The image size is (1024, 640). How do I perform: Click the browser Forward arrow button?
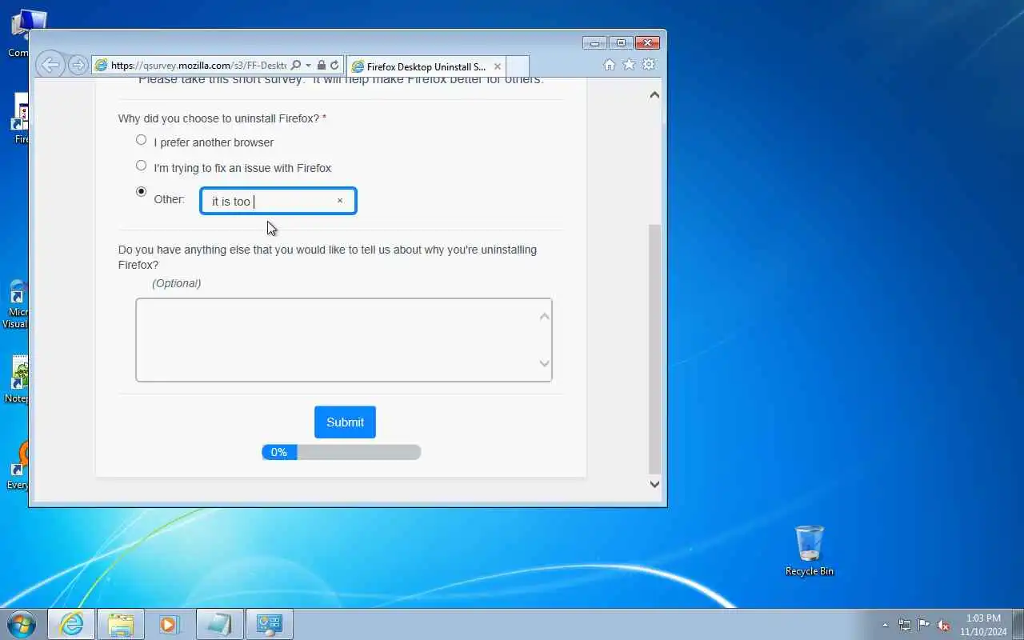click(78, 66)
